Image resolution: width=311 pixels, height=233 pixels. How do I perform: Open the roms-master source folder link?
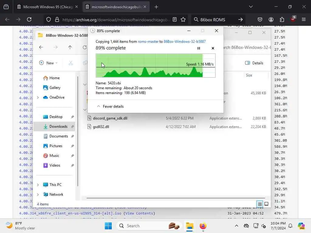pyautogui.click(x=148, y=41)
